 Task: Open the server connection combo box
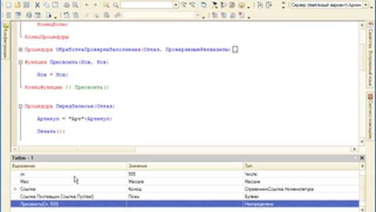[330, 5]
